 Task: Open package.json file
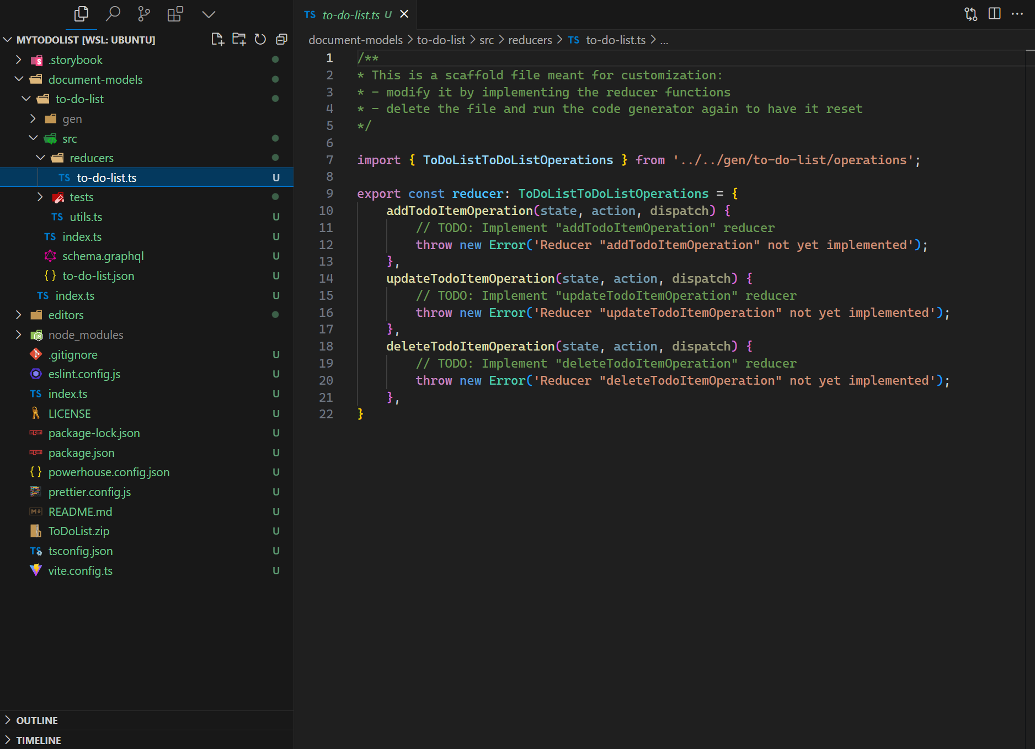point(147,453)
